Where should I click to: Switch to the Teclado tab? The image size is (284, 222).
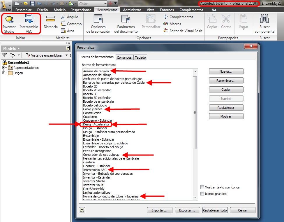140,57
